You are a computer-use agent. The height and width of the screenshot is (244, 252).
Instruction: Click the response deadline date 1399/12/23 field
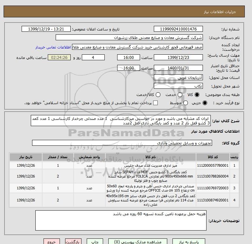(x=178, y=57)
